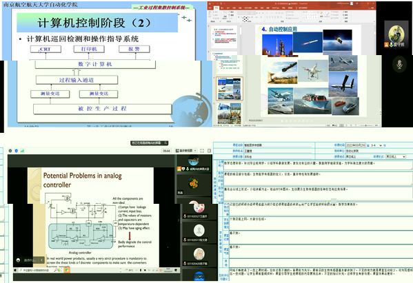Select the sunflower avatar participant tile
This screenshot has width=413, height=283.
click(194, 185)
